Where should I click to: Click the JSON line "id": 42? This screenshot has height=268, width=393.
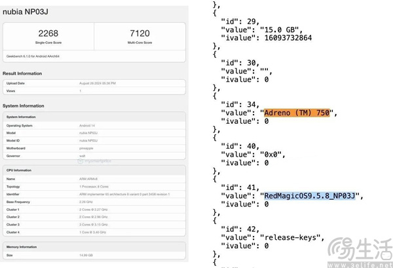240,229
